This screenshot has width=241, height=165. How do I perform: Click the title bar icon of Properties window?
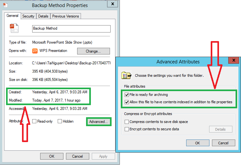tap(5, 5)
